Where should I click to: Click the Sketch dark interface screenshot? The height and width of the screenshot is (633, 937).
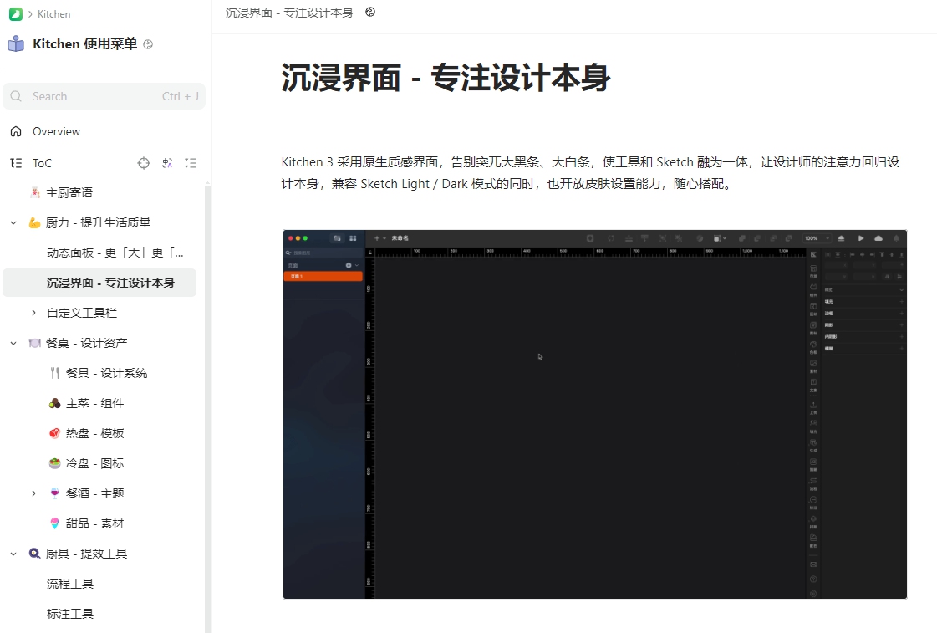pos(594,414)
